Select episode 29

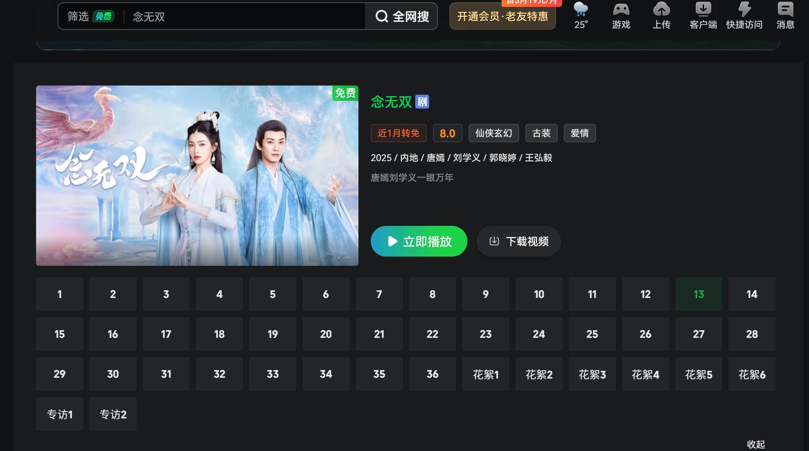59,374
